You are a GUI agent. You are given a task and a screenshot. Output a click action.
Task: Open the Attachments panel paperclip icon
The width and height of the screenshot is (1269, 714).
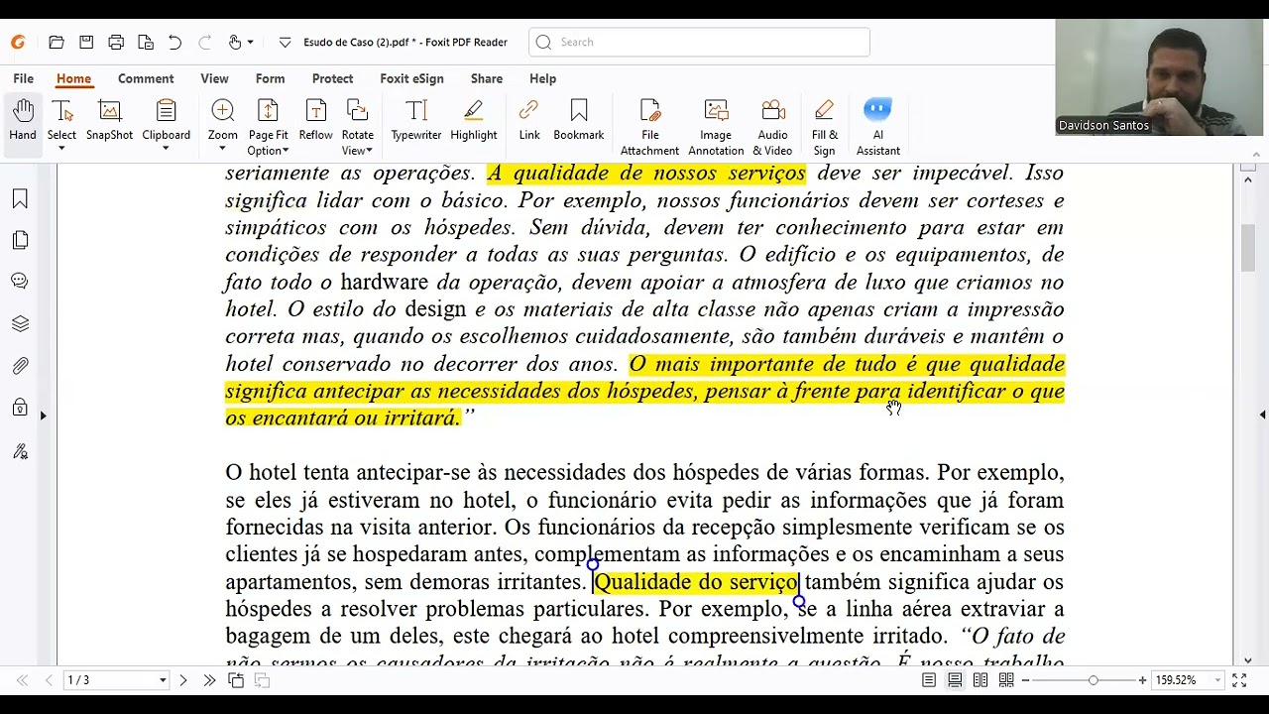pyautogui.click(x=20, y=366)
